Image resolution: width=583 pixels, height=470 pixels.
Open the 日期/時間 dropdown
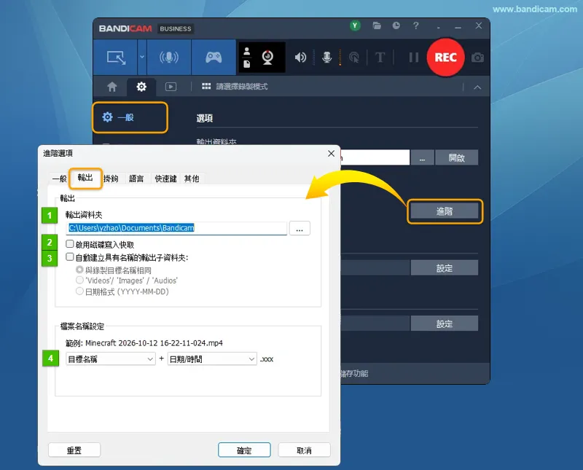pyautogui.click(x=212, y=359)
